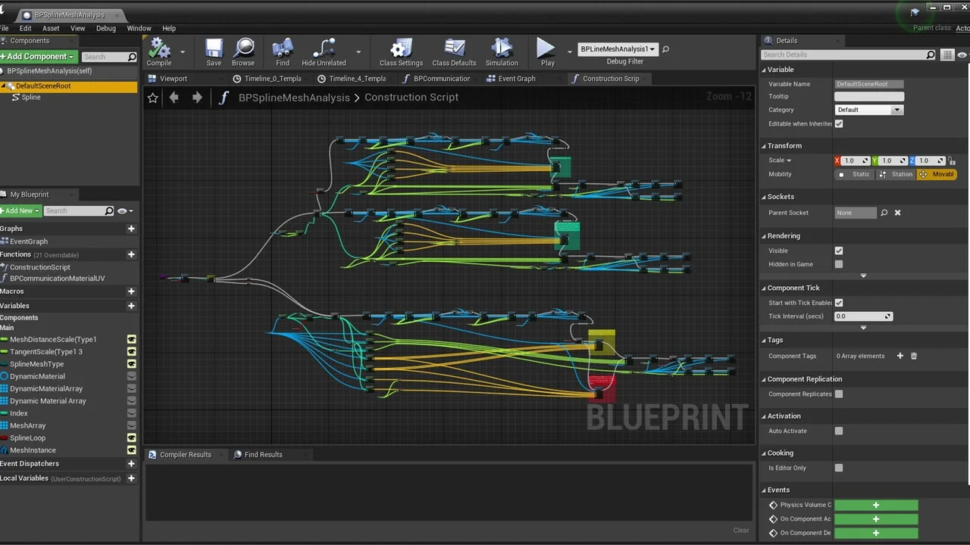This screenshot has height=545, width=970.
Task: Add event for On Component Ac
Action: point(875,519)
